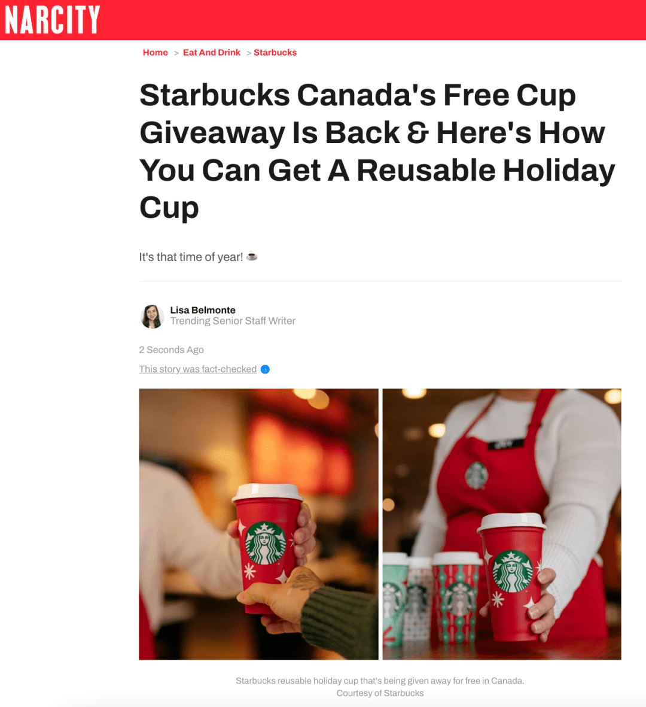Click Lisa Belmonte's author avatar photo
Viewport: 646px width, 707px height.
tap(152, 316)
